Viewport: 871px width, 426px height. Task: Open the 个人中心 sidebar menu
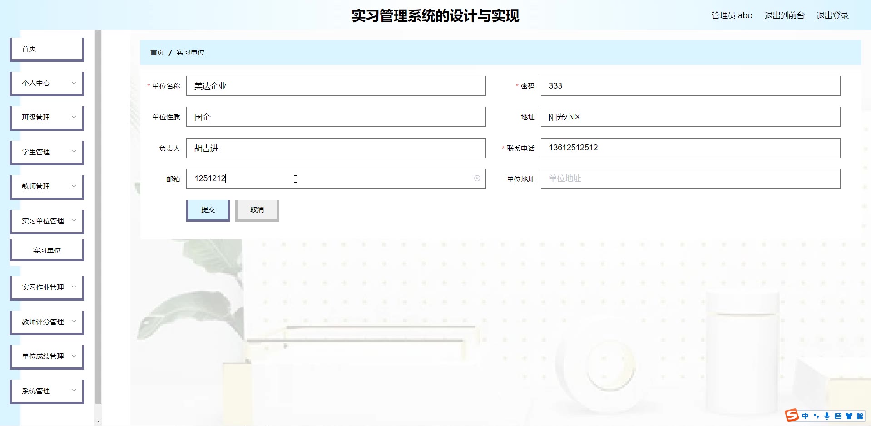pyautogui.click(x=47, y=83)
